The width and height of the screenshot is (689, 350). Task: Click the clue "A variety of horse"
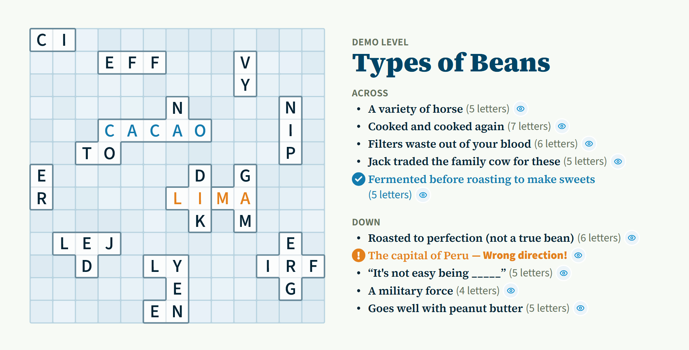(416, 109)
